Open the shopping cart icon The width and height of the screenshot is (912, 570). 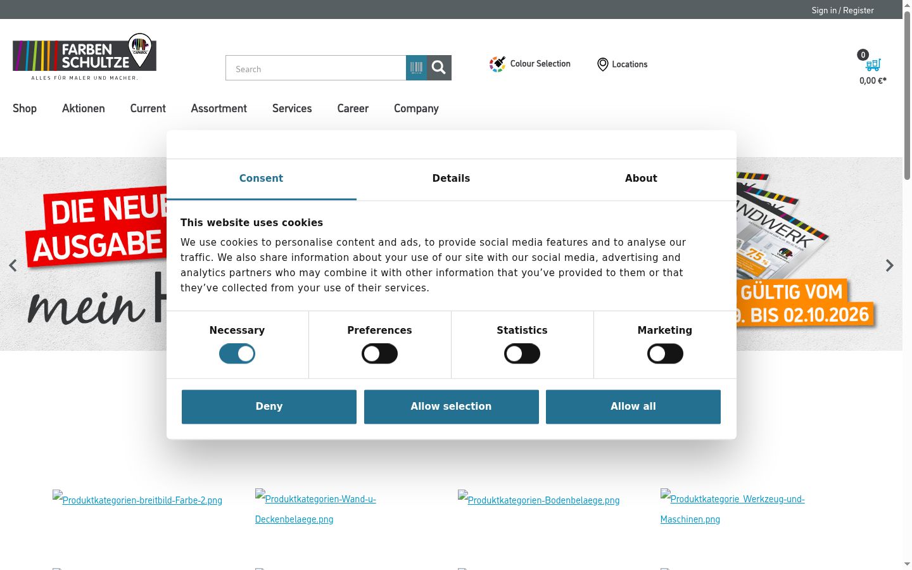coord(873,65)
